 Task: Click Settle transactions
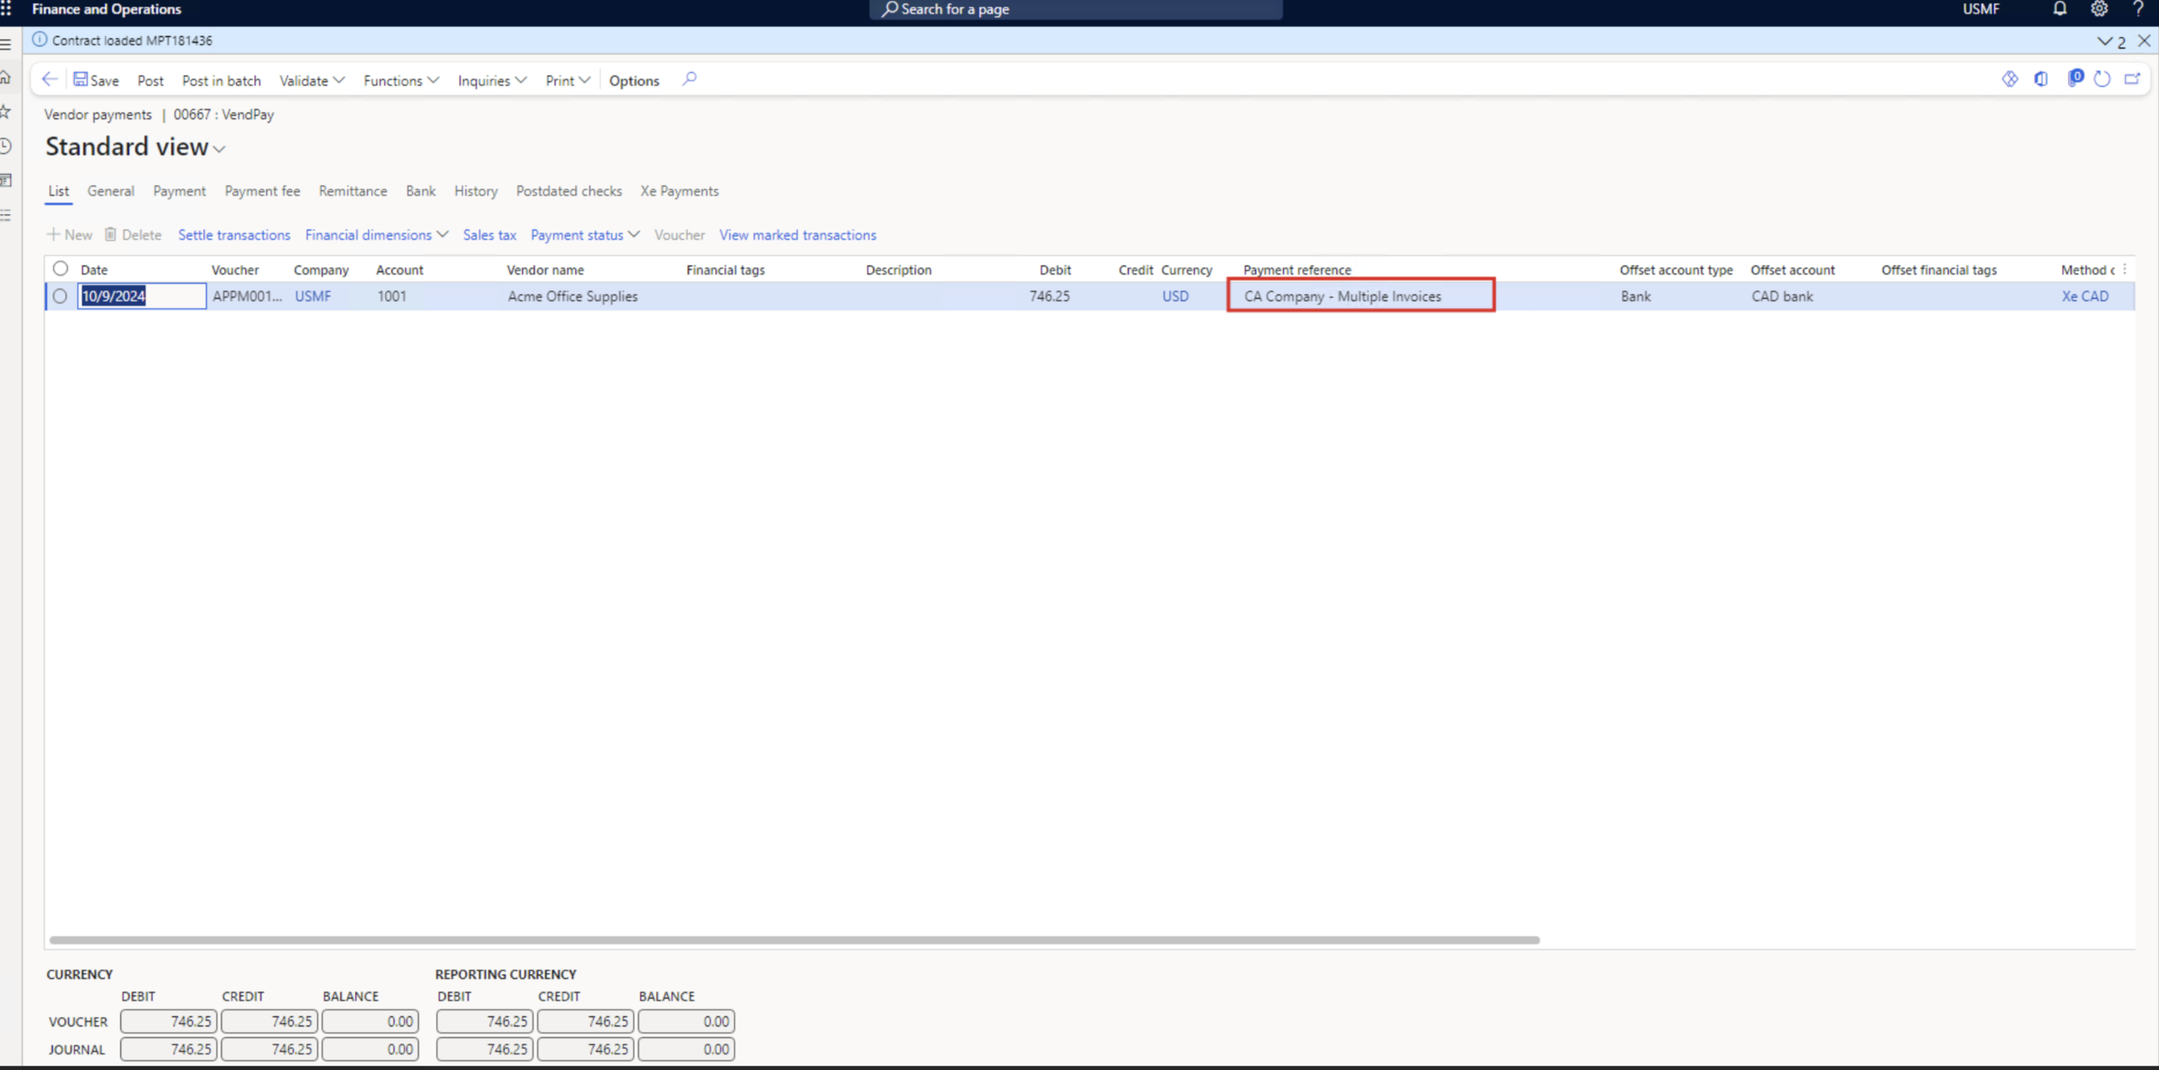click(x=234, y=234)
